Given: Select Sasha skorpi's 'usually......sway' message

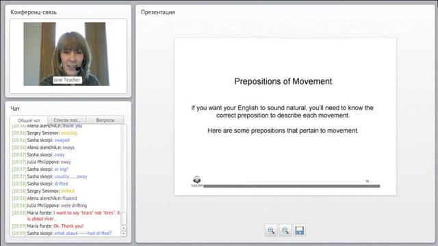Looking at the screenshot, I should click(49, 176).
